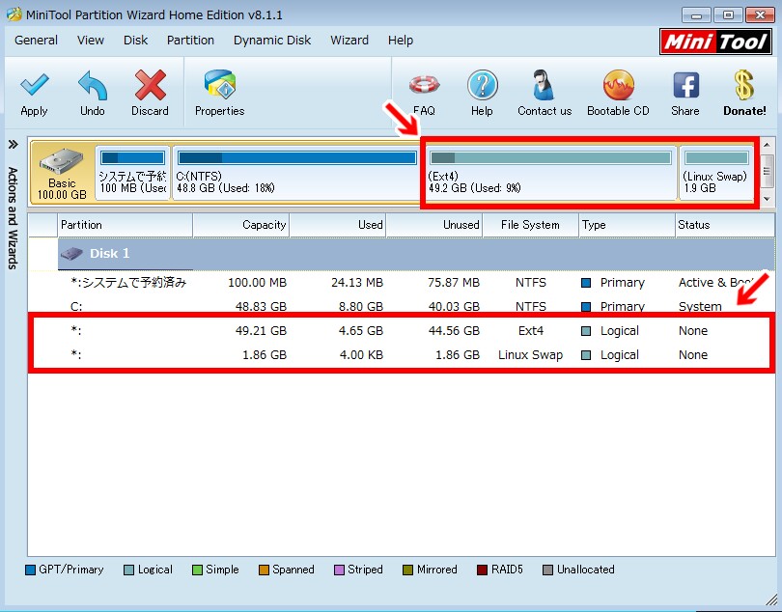Click the Logical legend swatch
Viewport: 782px width, 612px height.
(x=128, y=570)
